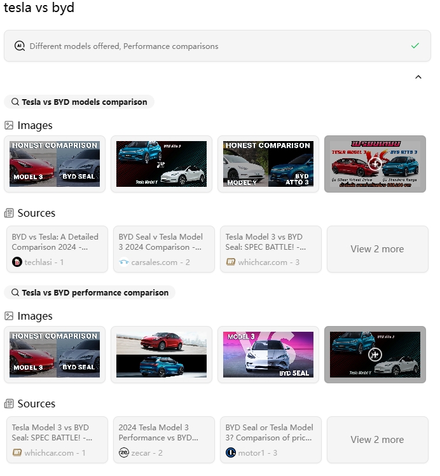440x476 pixels.
Task: Click the techlasi favicon
Action: [x=17, y=262]
